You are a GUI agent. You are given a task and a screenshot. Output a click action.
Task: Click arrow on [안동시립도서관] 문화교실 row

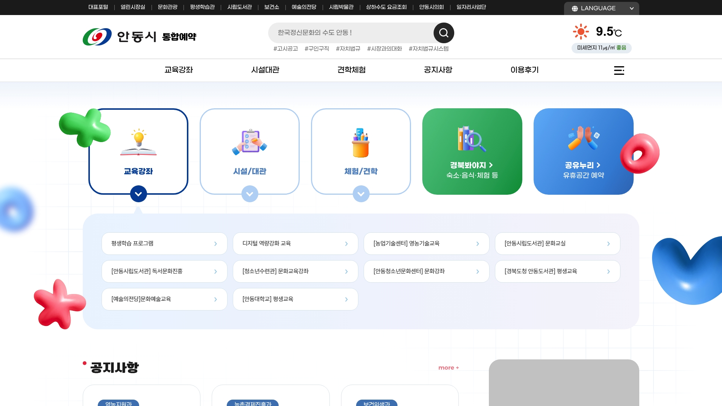click(x=608, y=244)
